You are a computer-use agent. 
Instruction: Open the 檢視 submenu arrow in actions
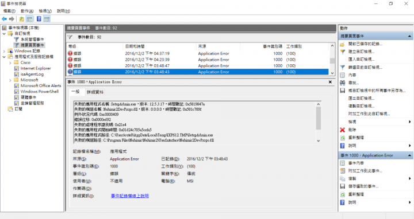pos(410,122)
